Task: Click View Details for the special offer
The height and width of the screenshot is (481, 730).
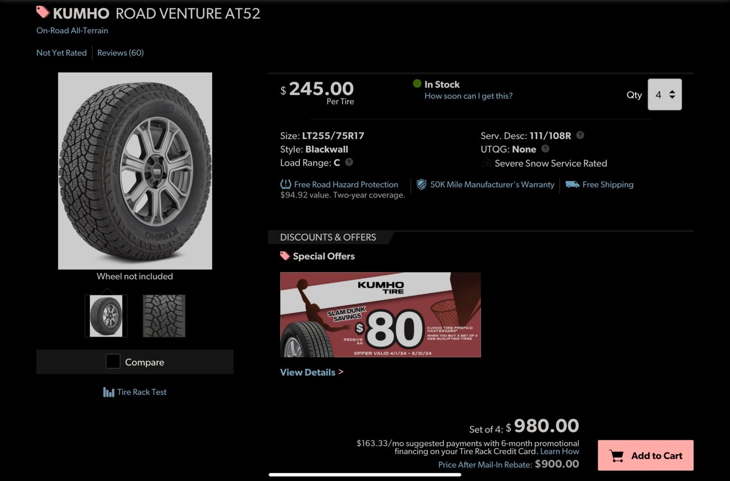Action: 312,372
